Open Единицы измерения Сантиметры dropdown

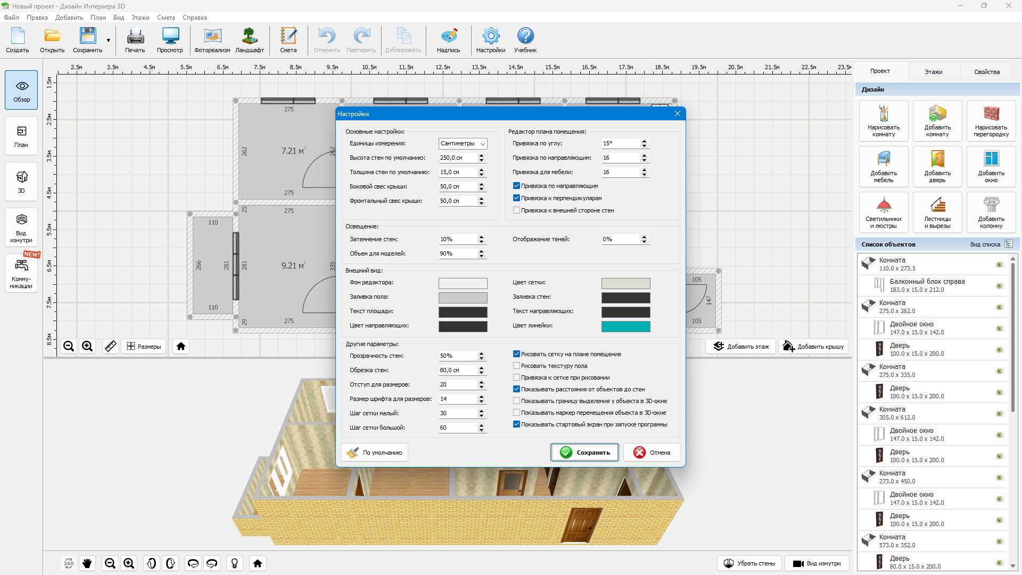[x=463, y=144]
